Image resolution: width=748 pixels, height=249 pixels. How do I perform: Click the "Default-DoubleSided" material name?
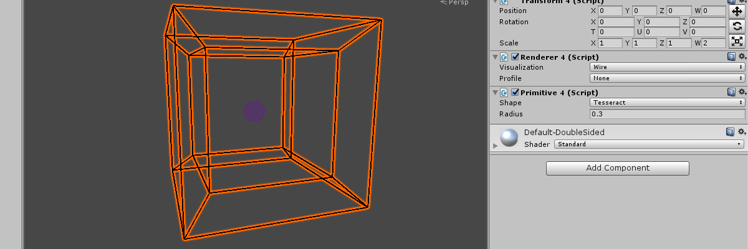[564, 132]
